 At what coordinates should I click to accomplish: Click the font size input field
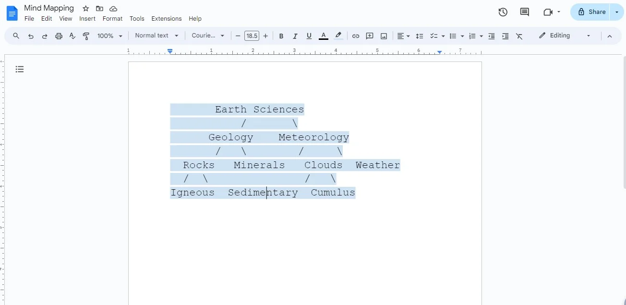252,36
